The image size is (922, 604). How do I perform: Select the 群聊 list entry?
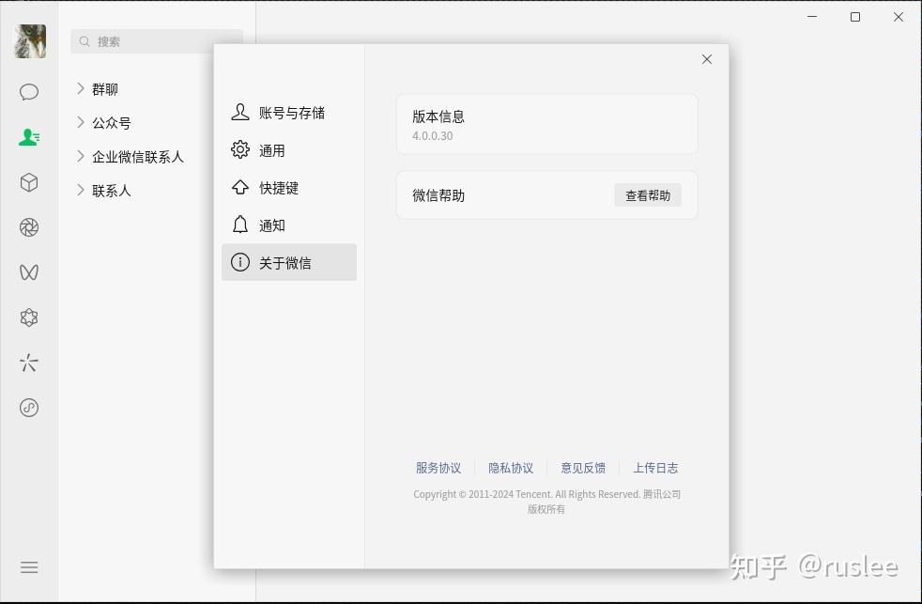[x=105, y=89]
